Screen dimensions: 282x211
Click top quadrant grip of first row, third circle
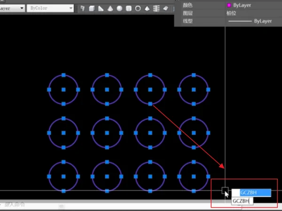[x=150, y=75]
